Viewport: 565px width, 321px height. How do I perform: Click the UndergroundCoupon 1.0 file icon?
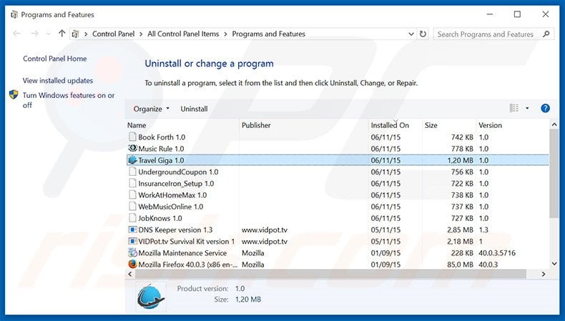click(x=132, y=172)
